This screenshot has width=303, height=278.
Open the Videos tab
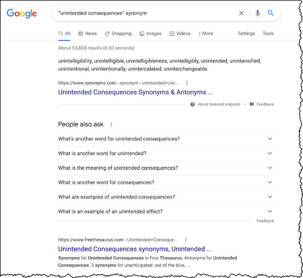(180, 34)
